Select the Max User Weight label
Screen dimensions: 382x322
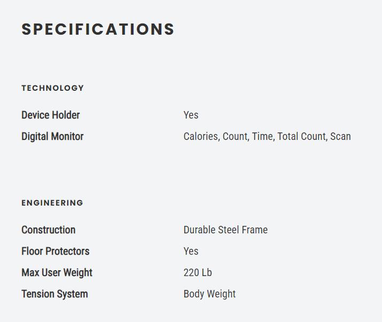57,272
